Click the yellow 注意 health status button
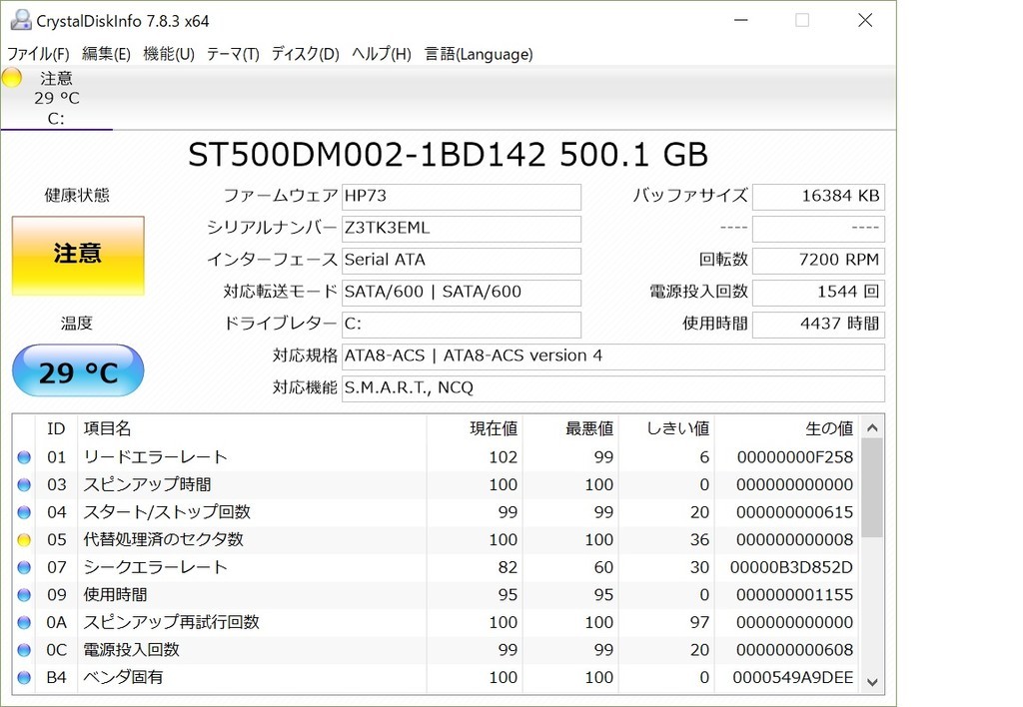 78,255
